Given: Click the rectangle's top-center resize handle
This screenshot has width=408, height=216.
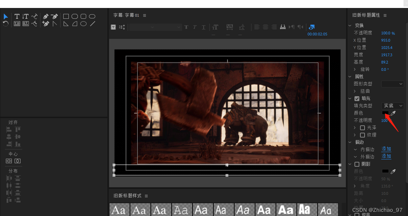Looking at the screenshot, I should [227, 165].
